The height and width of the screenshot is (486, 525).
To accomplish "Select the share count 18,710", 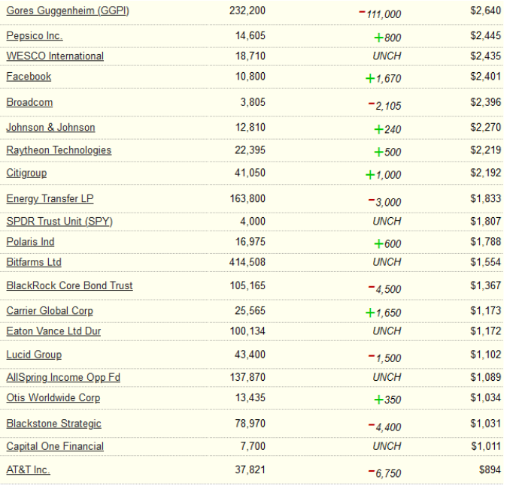I will tap(250, 56).
